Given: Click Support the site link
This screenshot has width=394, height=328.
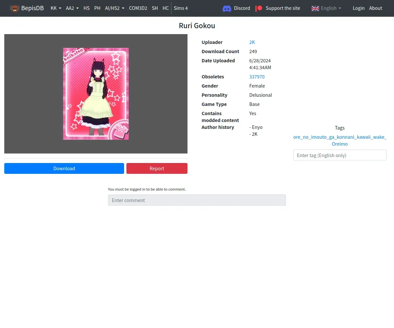Looking at the screenshot, I should click(x=283, y=8).
